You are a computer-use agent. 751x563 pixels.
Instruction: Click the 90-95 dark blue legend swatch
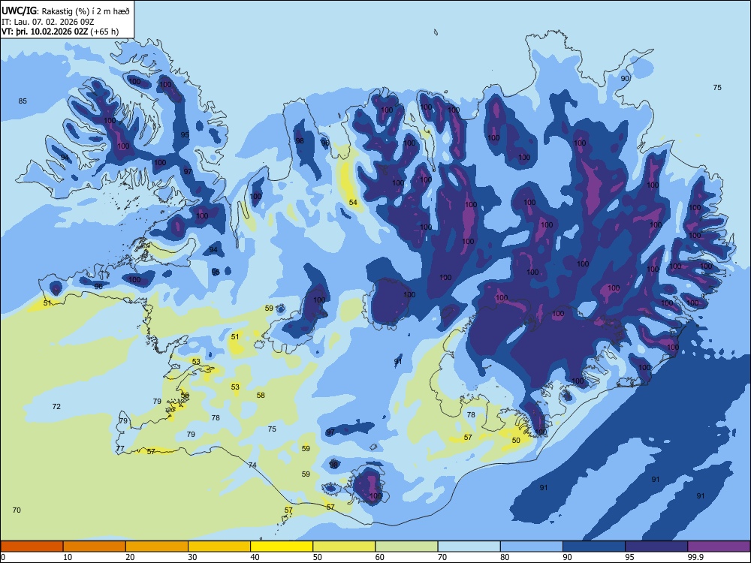[x=594, y=546]
